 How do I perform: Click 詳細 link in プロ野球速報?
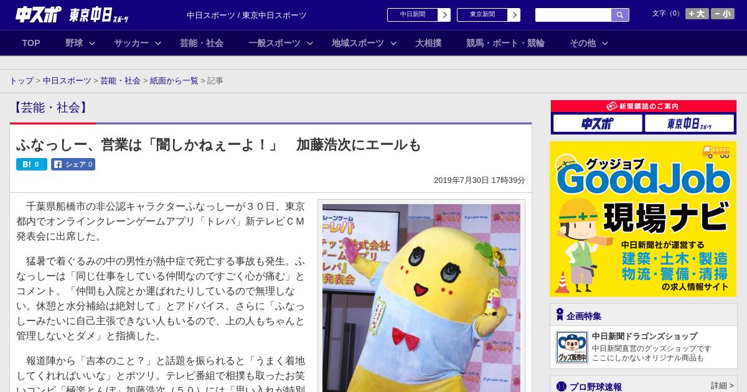722,386
